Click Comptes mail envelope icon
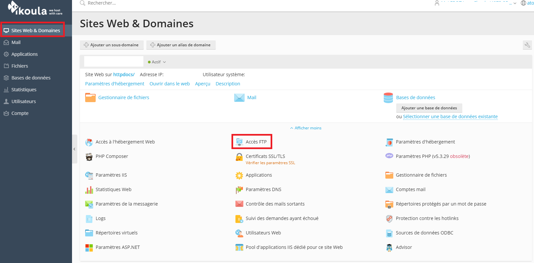Screen dimensions: 534x263 pyautogui.click(x=389, y=190)
